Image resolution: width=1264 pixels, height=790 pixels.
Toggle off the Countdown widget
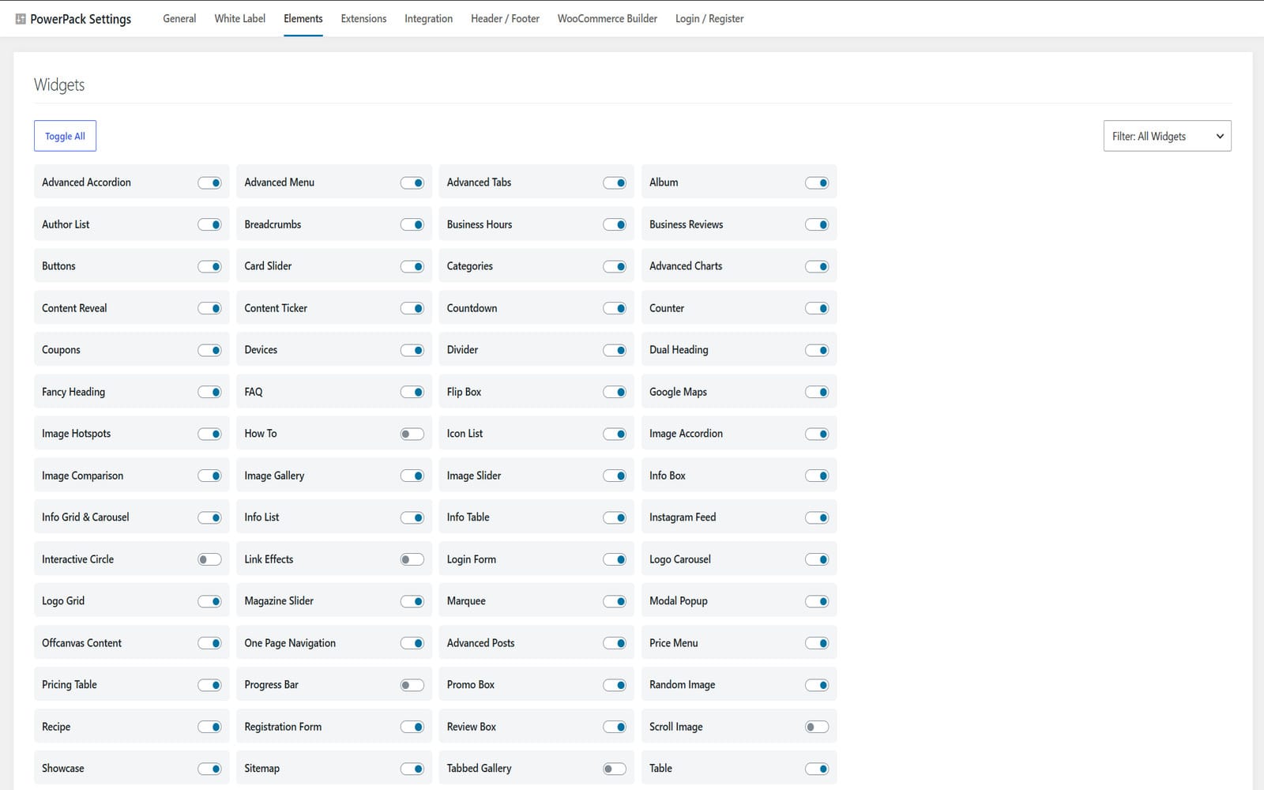pyautogui.click(x=615, y=308)
